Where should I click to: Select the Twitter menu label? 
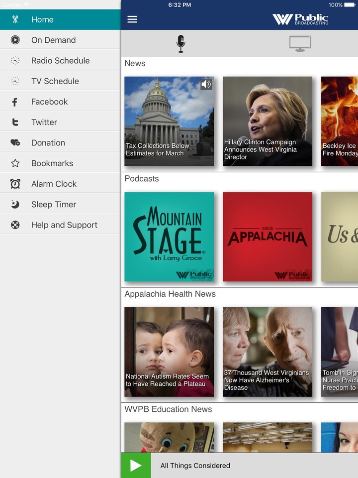tap(44, 122)
